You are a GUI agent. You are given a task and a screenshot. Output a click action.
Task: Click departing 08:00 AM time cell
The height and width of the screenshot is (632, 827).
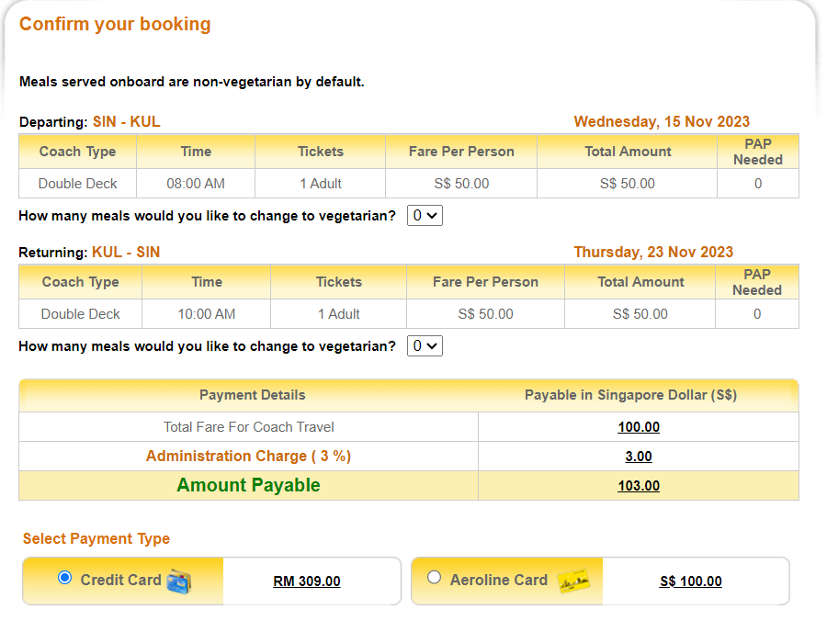tap(196, 184)
